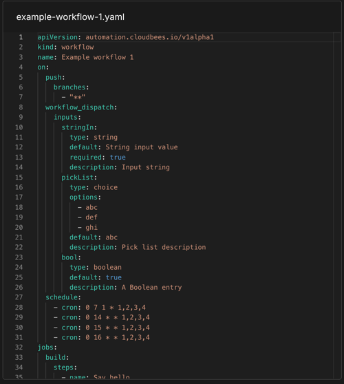This screenshot has height=384, width=344.
Task: Click the 'pickList:' key
Action: pos(79,178)
